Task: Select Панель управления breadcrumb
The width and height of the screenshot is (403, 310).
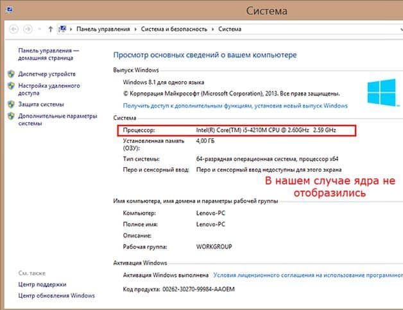Action: [103, 29]
